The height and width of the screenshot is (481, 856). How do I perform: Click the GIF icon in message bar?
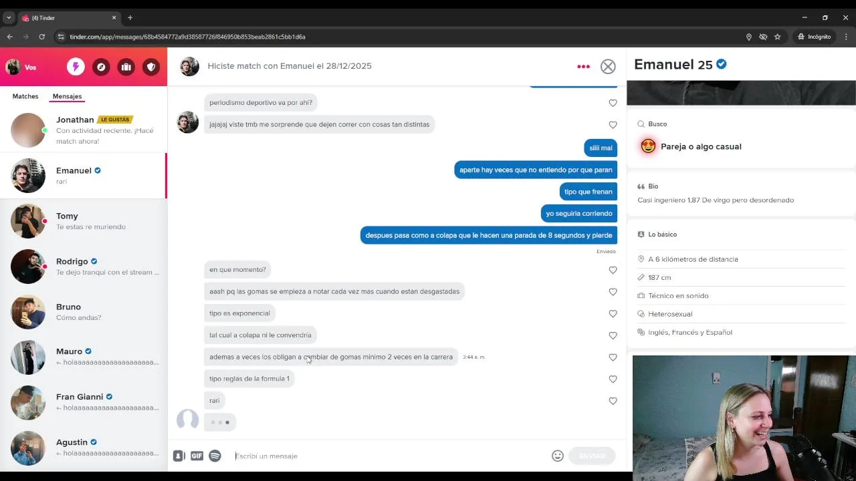pyautogui.click(x=197, y=456)
